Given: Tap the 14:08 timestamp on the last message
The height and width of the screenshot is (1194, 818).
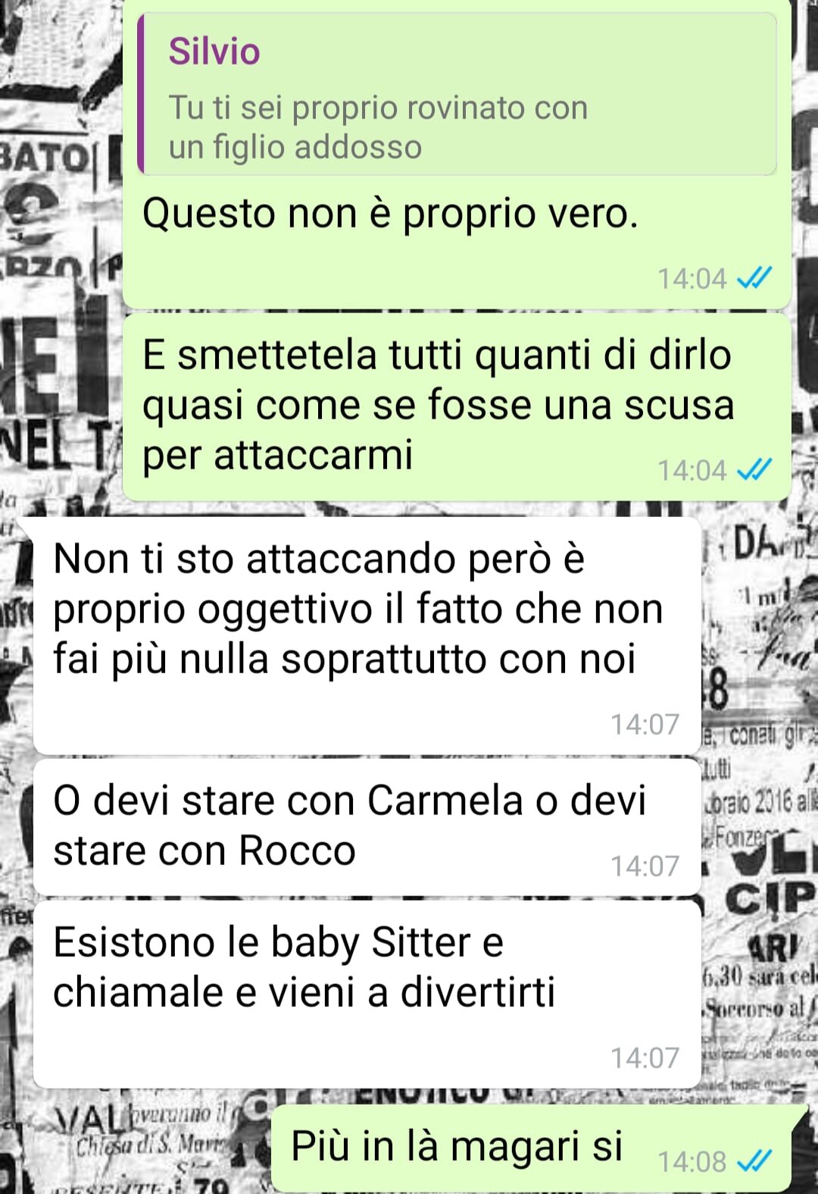Looking at the screenshot, I should tap(692, 1161).
